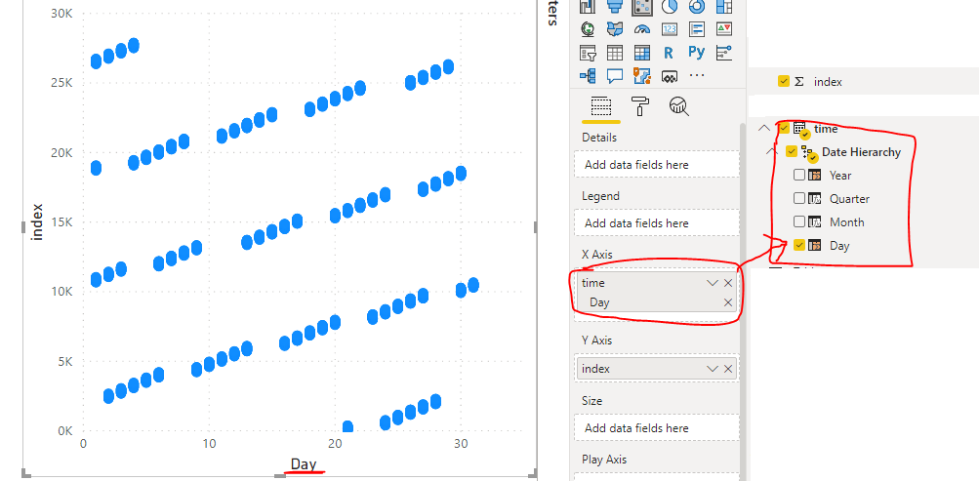979x481 pixels.
Task: Click the Year field name
Action: tap(840, 176)
